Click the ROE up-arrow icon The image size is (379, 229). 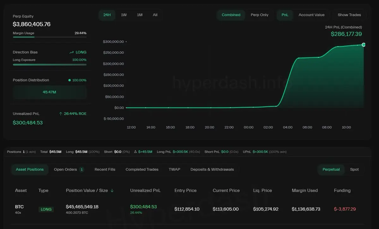click(61, 114)
